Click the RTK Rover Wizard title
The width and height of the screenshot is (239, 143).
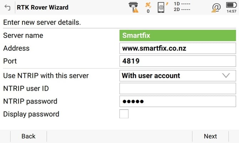42,7
